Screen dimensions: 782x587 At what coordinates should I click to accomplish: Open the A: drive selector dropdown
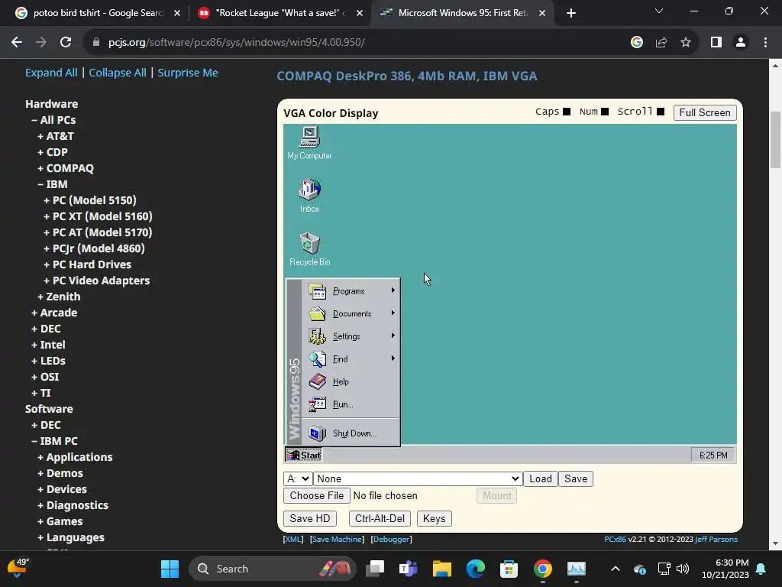[x=298, y=478]
